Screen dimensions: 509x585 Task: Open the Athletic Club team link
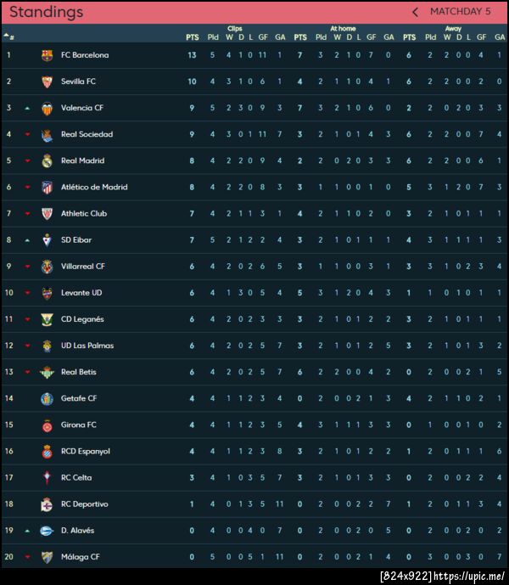[84, 213]
